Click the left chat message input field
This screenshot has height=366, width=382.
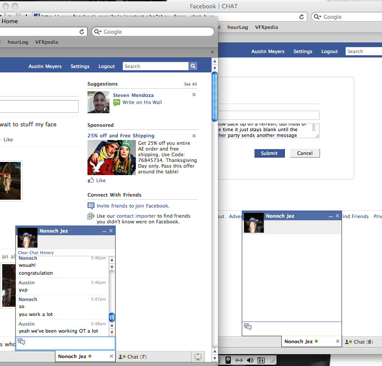pyautogui.click(x=66, y=343)
